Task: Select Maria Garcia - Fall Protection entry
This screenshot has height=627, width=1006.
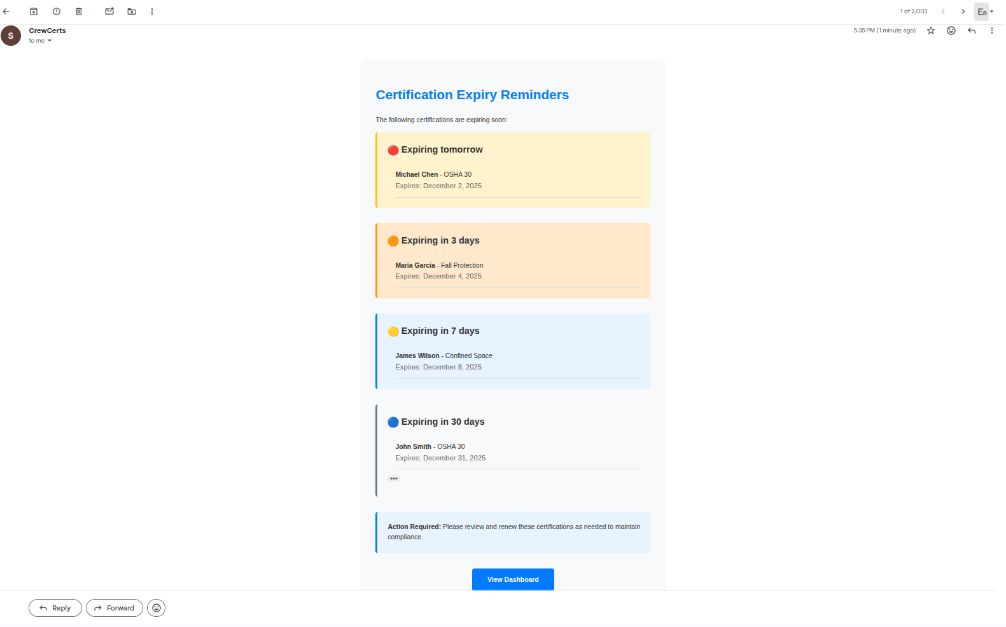Action: click(439, 265)
